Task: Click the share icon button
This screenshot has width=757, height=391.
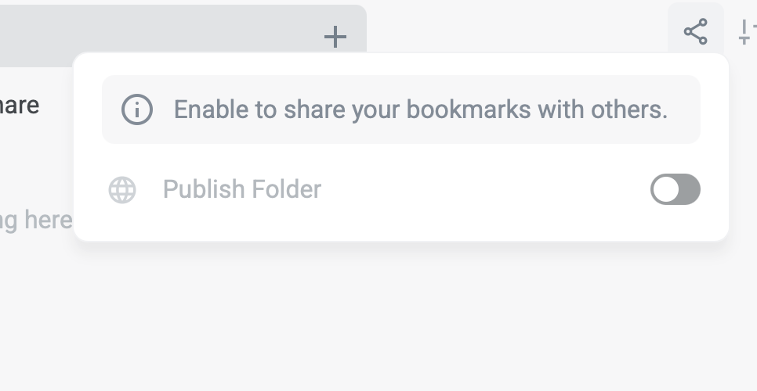Action: pos(695,32)
